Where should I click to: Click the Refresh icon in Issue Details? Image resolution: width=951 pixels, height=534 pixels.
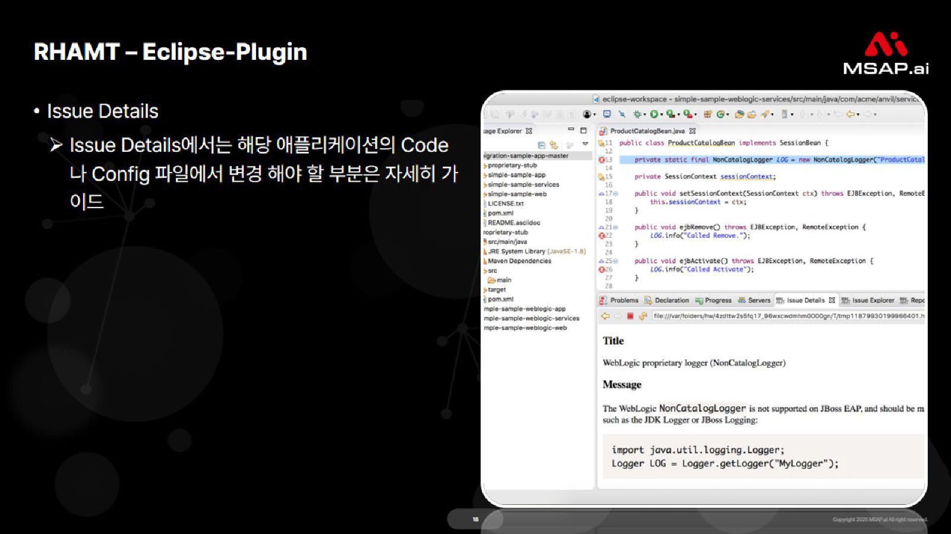[643, 316]
